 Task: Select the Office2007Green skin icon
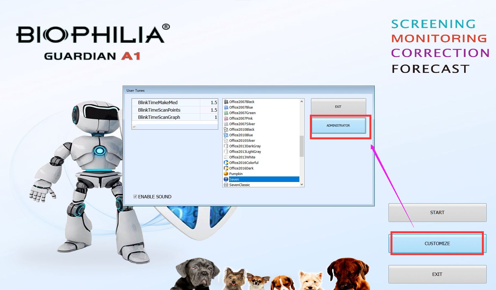[x=226, y=113]
